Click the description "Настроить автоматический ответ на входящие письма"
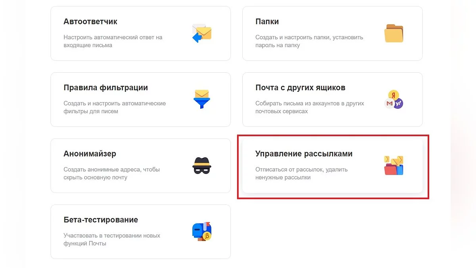The image size is (476, 268). (x=113, y=41)
